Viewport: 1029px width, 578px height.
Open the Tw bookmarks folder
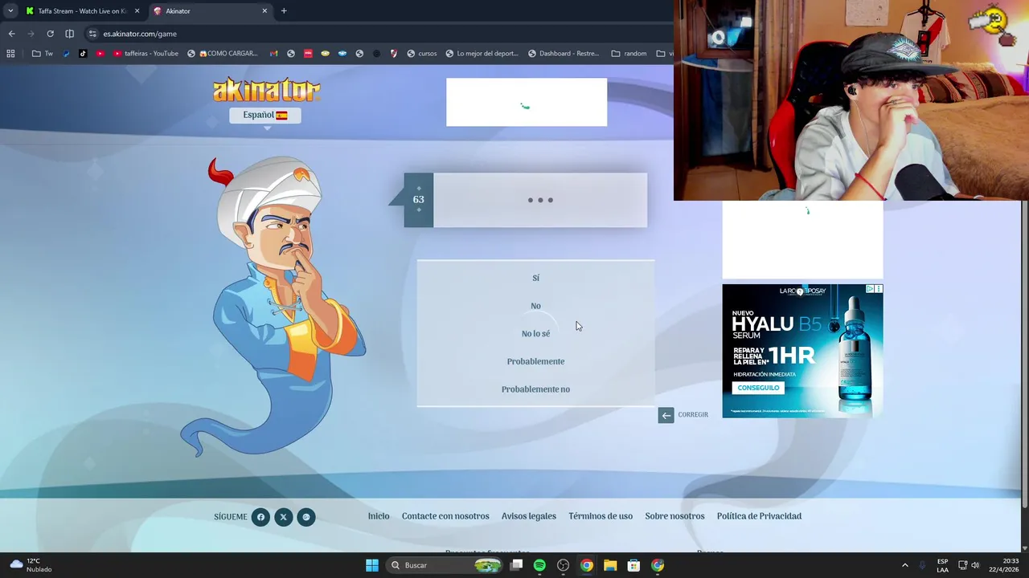pos(43,54)
